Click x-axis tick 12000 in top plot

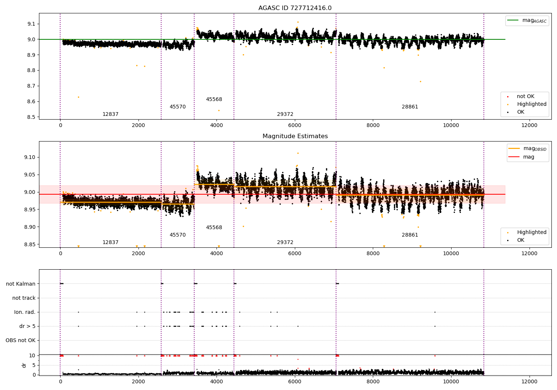click(530, 126)
